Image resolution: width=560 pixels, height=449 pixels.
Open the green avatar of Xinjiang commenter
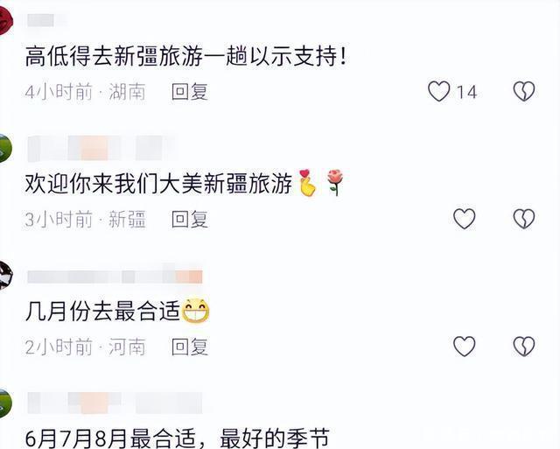(x=6, y=148)
